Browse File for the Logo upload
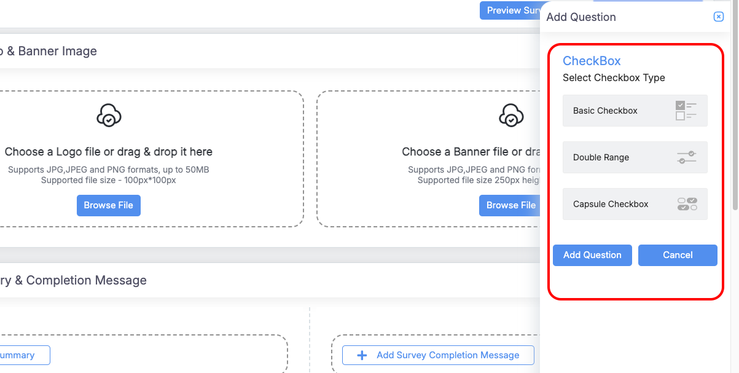Image resolution: width=739 pixels, height=373 pixels. (x=109, y=205)
